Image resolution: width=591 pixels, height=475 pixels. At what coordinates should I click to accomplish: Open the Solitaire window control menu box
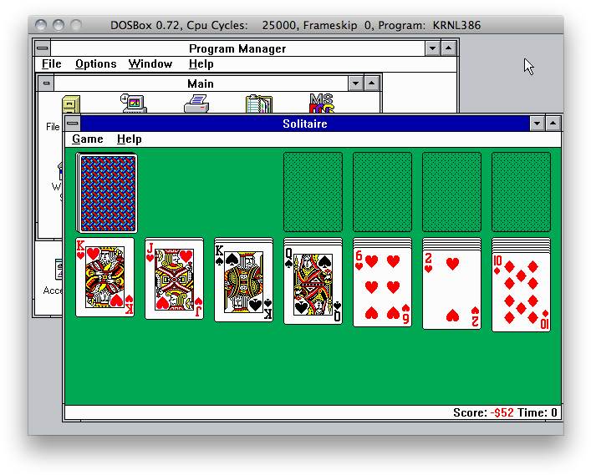(x=73, y=124)
